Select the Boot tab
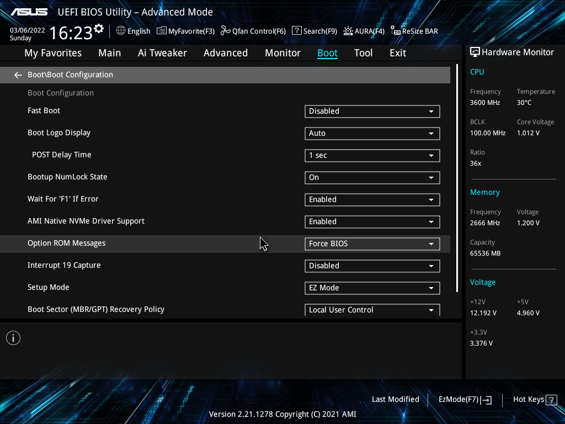The width and height of the screenshot is (565, 424). click(x=328, y=53)
